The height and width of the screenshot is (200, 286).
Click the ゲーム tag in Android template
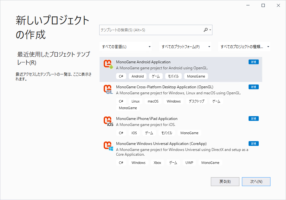click(x=156, y=76)
